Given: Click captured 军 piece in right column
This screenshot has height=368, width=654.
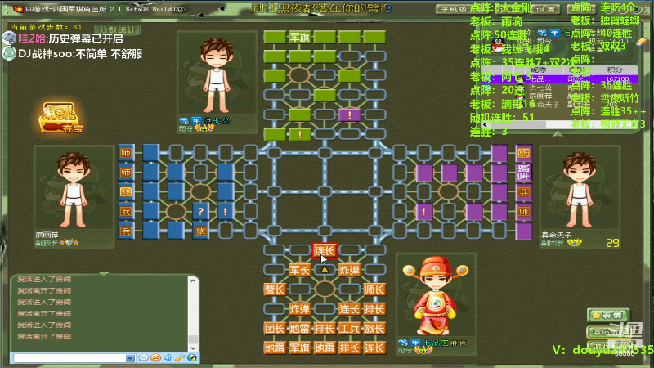Looking at the screenshot, I should (x=524, y=173).
